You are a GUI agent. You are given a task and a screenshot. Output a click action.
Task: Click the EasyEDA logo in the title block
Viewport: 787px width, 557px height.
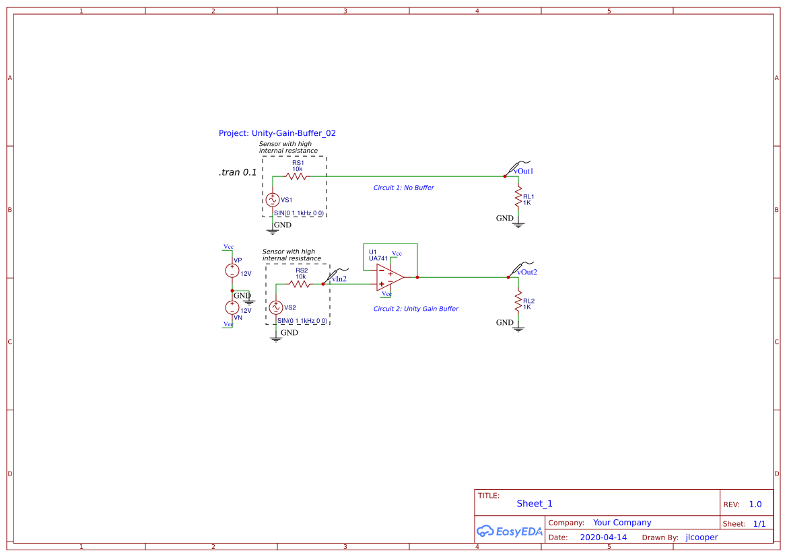pyautogui.click(x=509, y=531)
